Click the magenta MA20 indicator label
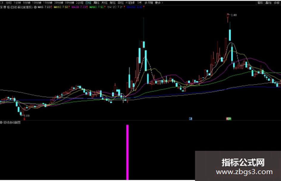Screen dimensions: 281x181 pos(79,7)
